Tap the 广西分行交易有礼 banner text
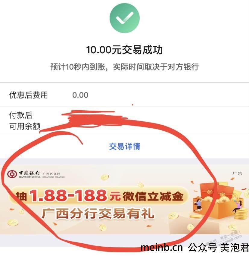This screenshot has height=256, width=249. tap(98, 213)
